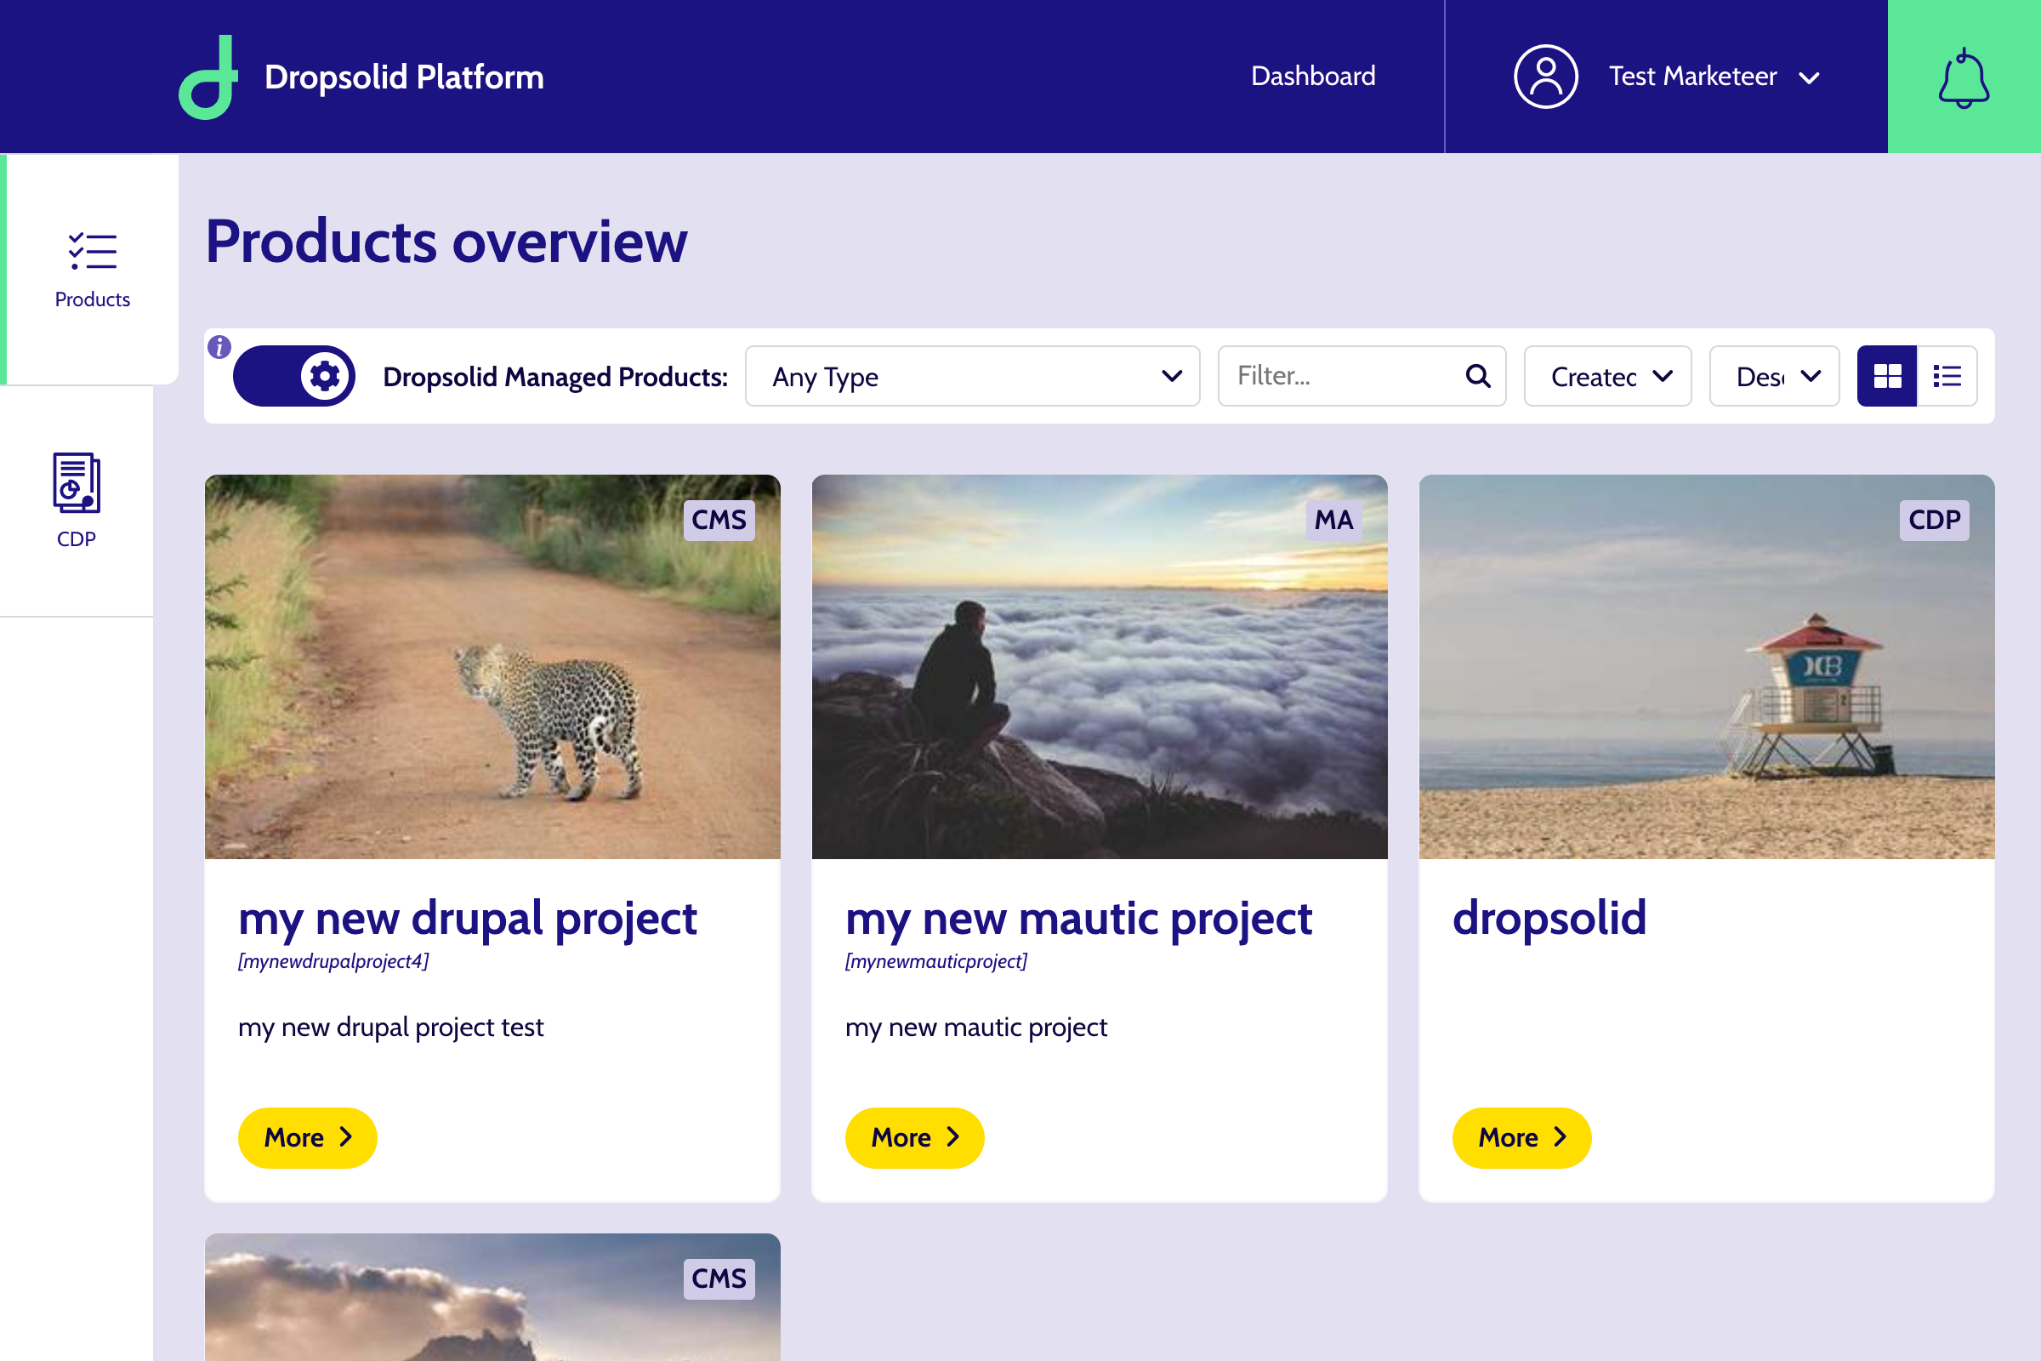Click the leopard thumbnail image

(492, 667)
